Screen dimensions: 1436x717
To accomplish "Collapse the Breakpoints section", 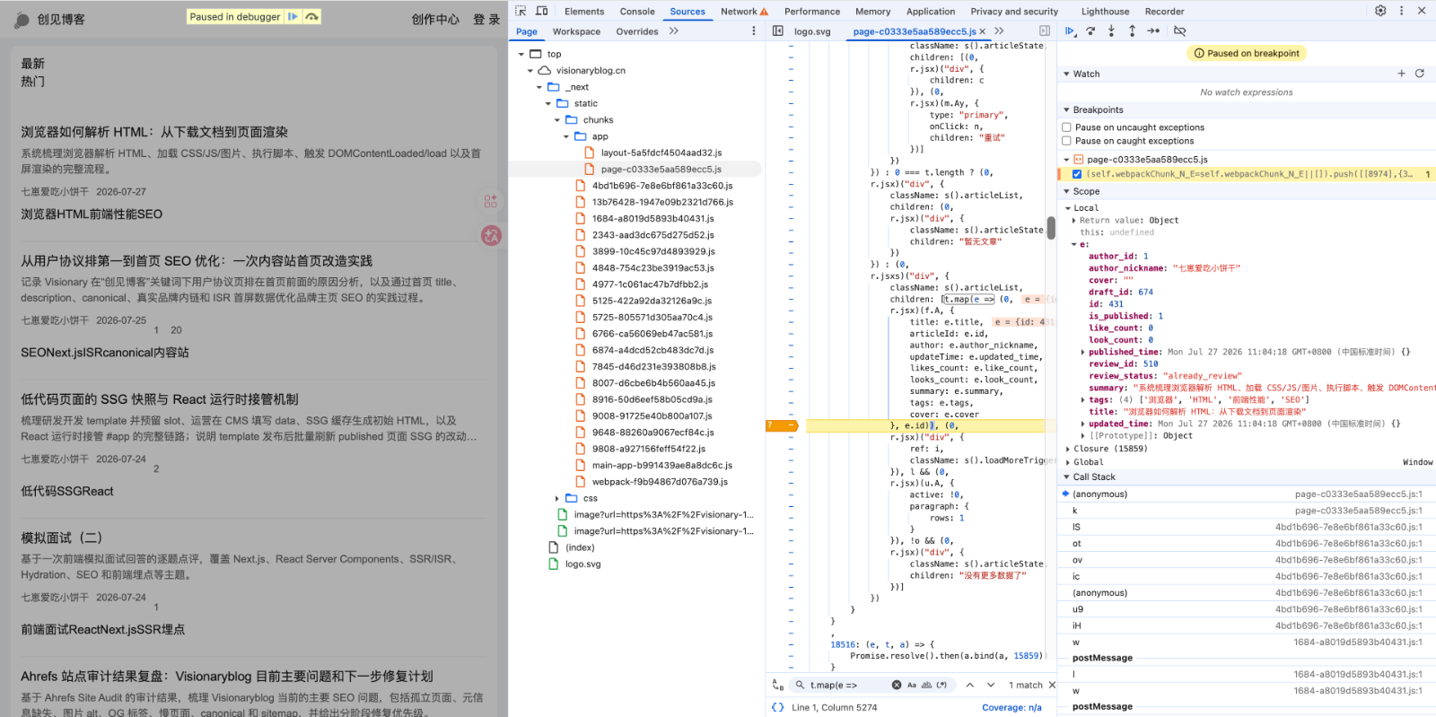I will [1066, 109].
